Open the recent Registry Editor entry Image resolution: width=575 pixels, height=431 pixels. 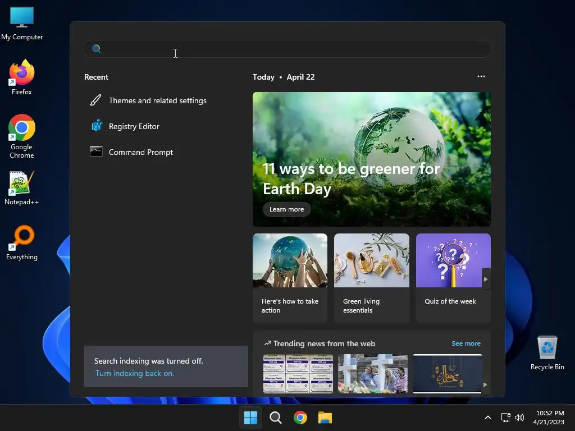166,126
